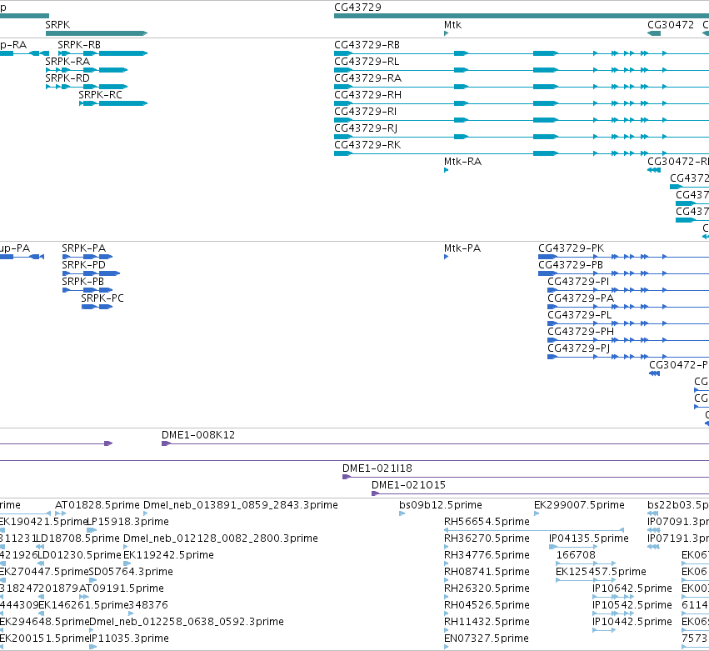Click Dmel_neb_012258_0638_0592.3prime feature
The height and width of the screenshot is (651, 709).
pyautogui.click(x=187, y=622)
